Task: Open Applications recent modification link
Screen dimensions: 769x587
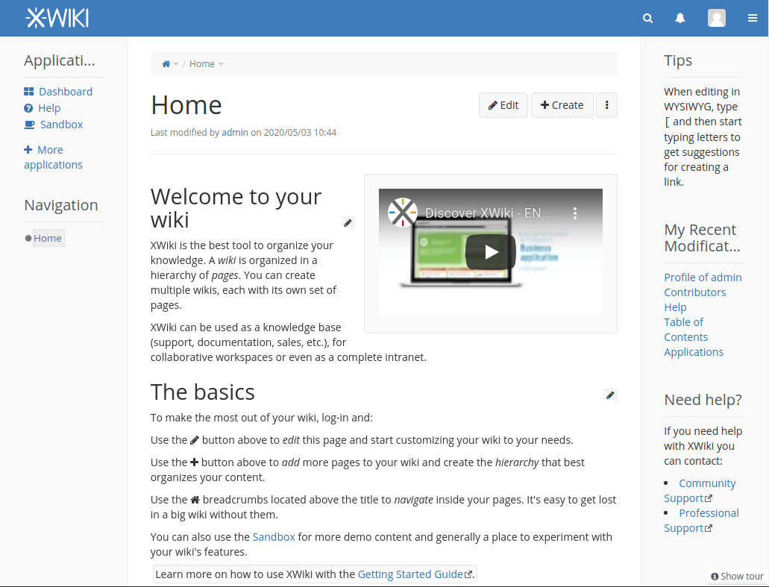Action: pos(694,352)
